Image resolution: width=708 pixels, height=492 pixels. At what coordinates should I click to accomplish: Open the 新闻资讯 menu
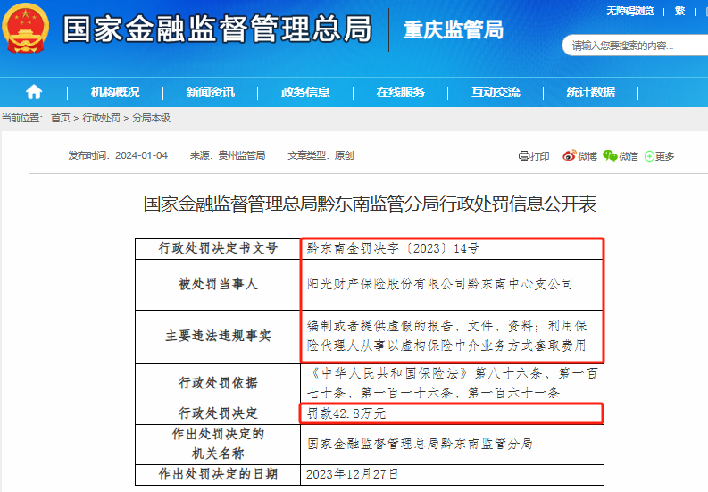pos(211,92)
